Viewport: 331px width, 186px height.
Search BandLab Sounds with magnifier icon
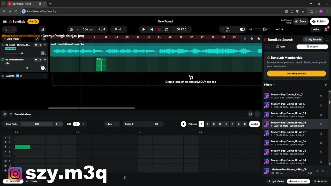click(327, 40)
